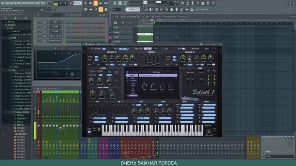Viewport: 296px width, 166px height.
Task: Click the playlist magnet snap icon
Action: [x=117, y=17]
